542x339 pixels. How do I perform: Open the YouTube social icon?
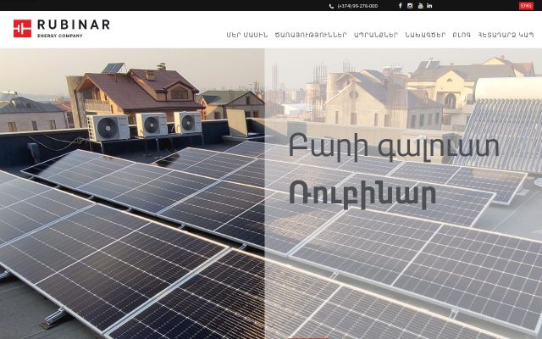[420, 6]
